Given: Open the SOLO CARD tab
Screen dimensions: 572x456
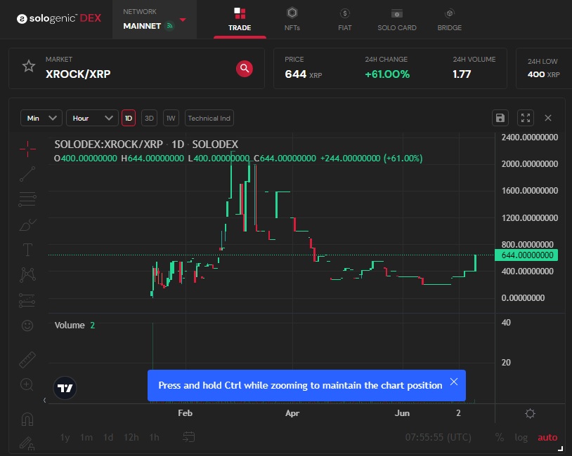Looking at the screenshot, I should click(397, 20).
